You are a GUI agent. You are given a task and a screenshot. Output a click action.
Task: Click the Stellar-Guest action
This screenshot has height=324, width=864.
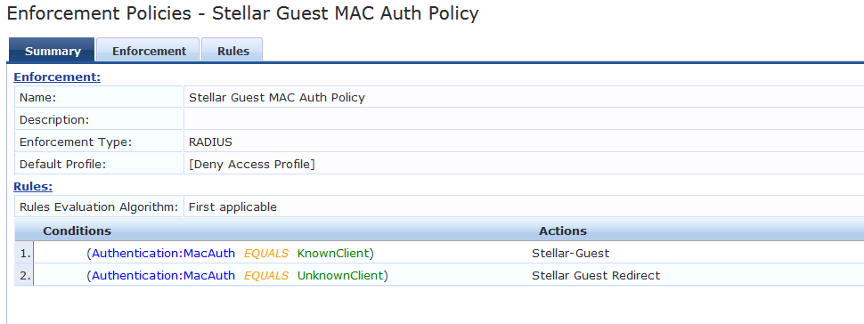(570, 254)
